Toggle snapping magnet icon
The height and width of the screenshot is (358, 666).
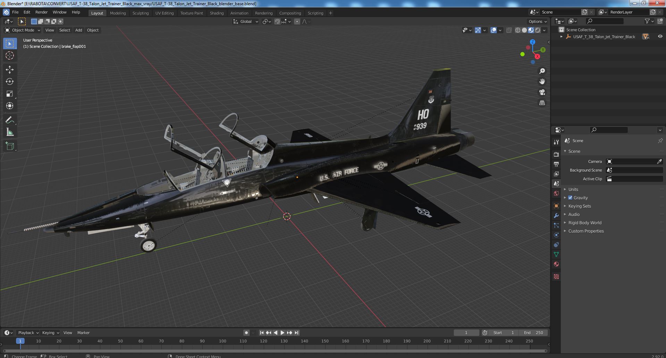point(277,21)
